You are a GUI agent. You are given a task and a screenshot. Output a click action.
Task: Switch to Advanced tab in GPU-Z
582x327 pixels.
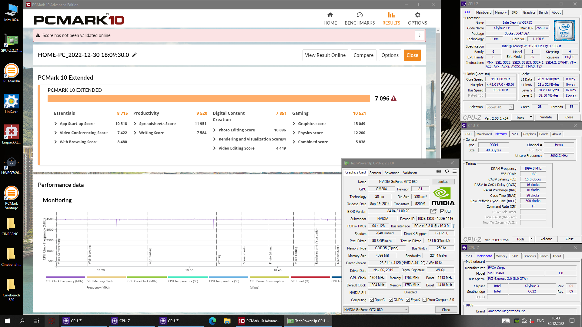pyautogui.click(x=392, y=173)
